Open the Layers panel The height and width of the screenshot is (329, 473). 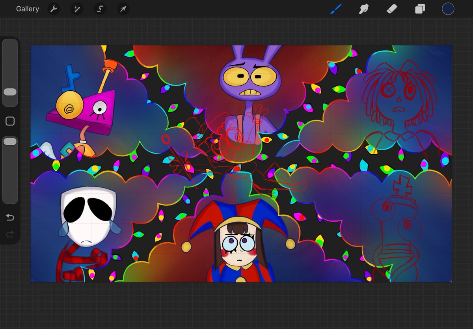click(x=420, y=9)
